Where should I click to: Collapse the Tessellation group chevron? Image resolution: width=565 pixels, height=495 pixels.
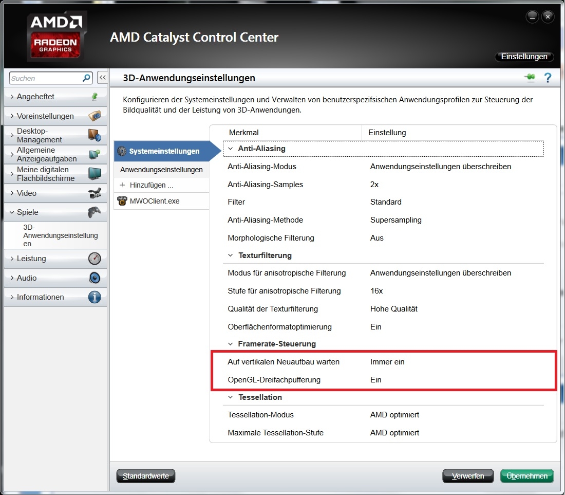(x=231, y=397)
